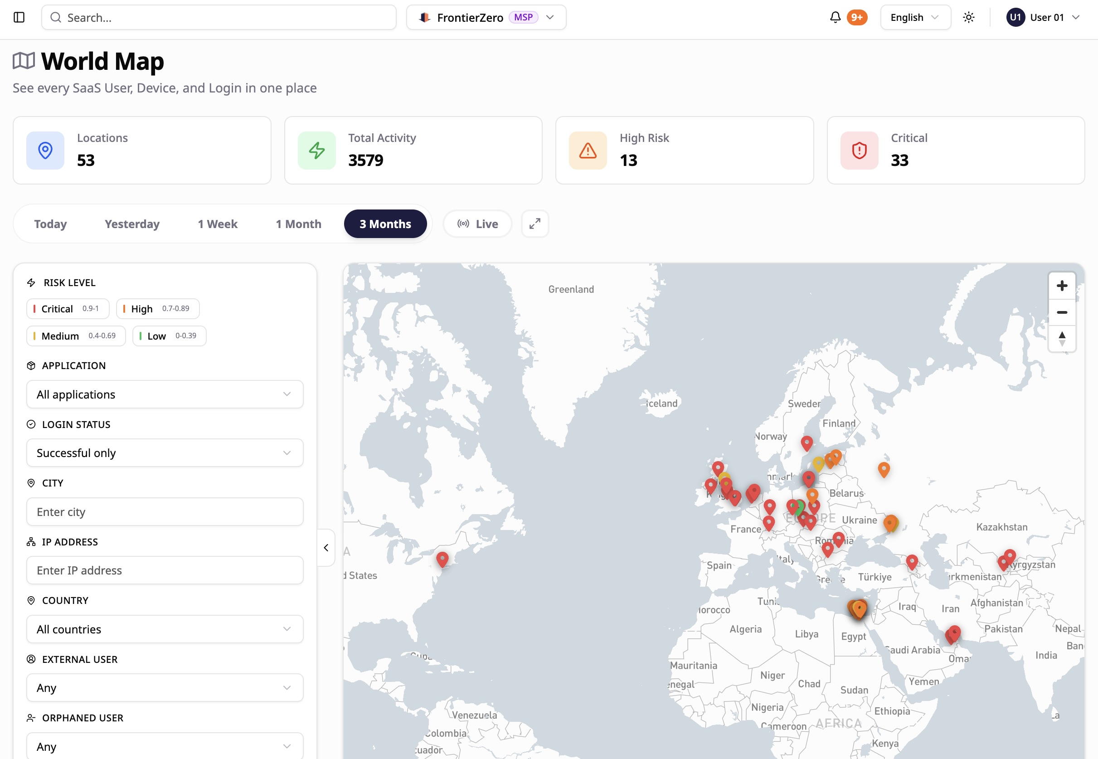Click the fullscreen expand map icon
The image size is (1098, 759).
point(534,224)
